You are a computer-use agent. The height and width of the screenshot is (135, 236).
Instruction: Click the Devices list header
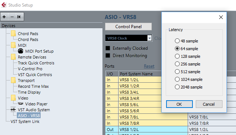coord(51,26)
